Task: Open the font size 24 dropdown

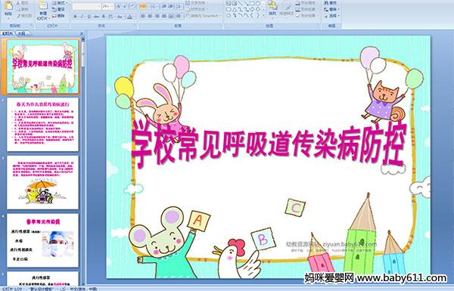Action: click(x=112, y=6)
